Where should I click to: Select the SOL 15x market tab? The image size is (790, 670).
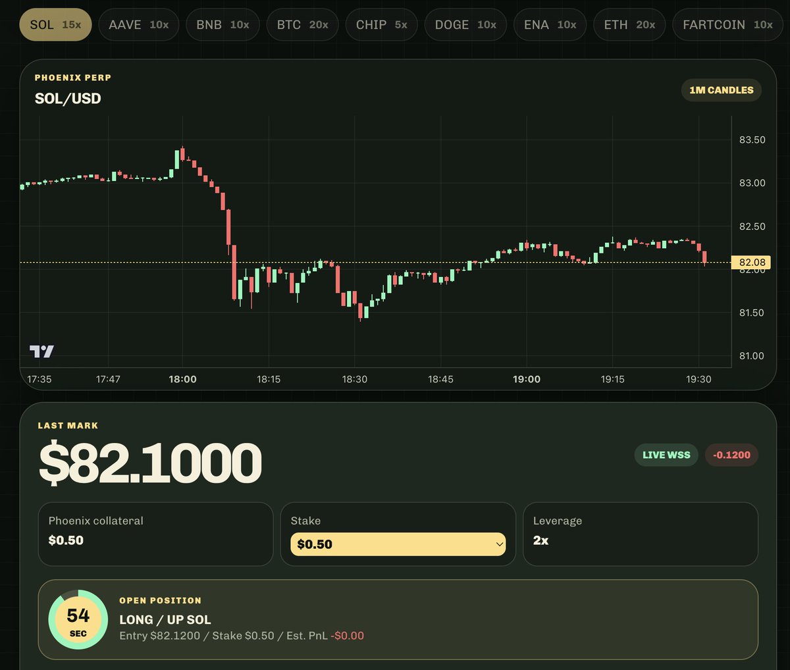point(55,25)
